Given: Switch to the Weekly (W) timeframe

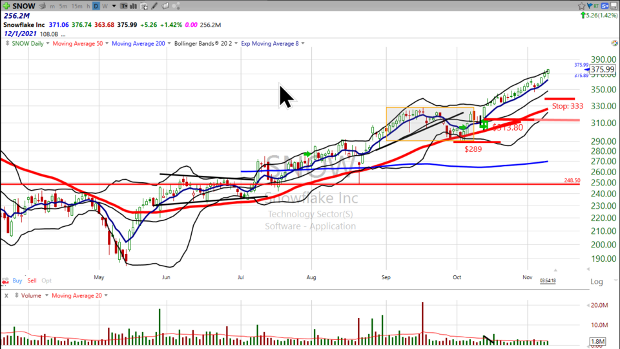Looking at the screenshot, I should point(105,6).
